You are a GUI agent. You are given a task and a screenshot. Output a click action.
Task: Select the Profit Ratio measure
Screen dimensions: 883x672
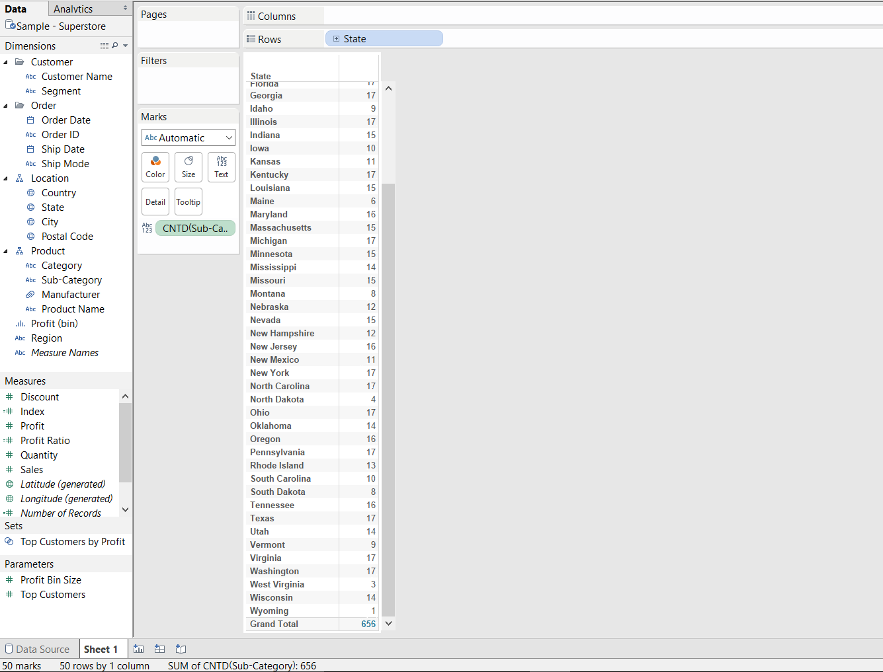[x=45, y=440]
